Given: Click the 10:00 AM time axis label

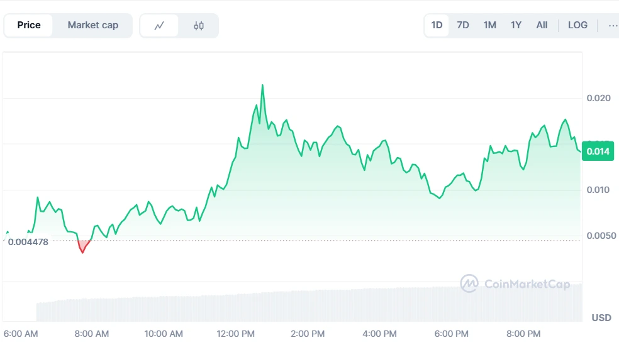Looking at the screenshot, I should click(164, 334).
